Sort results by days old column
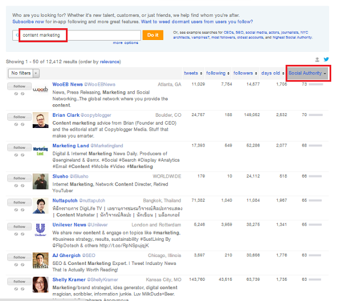The image size is (338, 301). tap(273, 73)
